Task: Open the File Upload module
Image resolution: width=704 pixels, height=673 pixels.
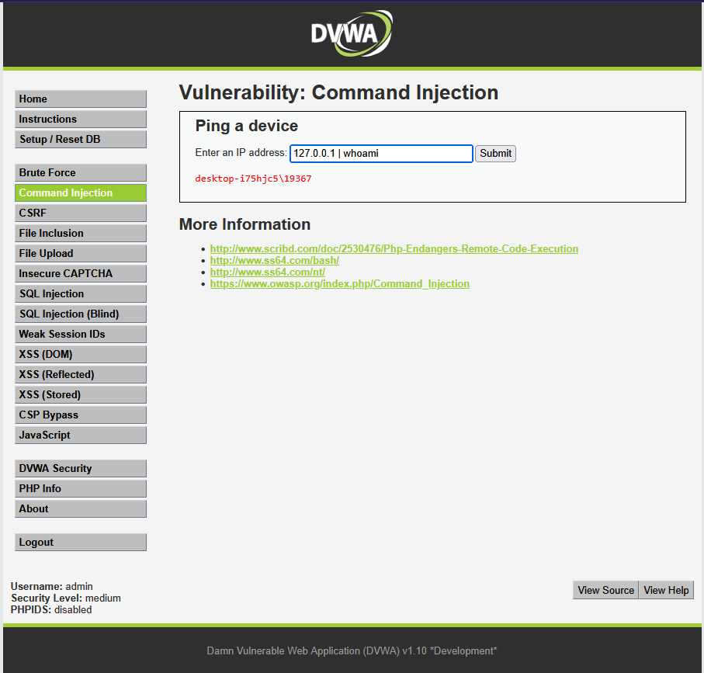Action: click(81, 253)
